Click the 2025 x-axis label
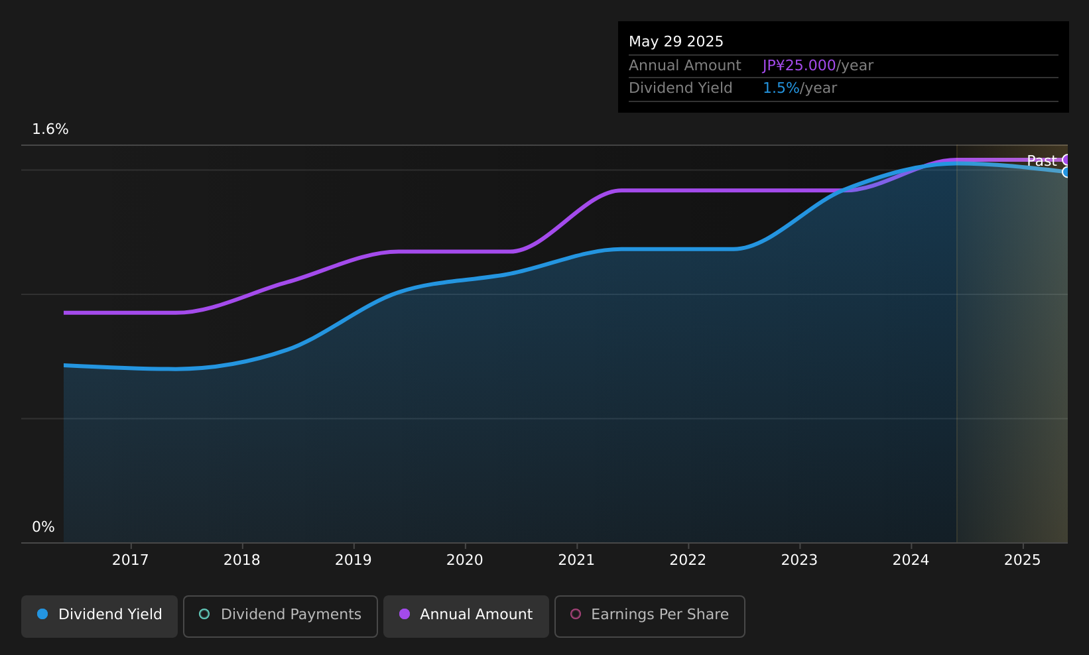1089x655 pixels. click(x=1023, y=560)
